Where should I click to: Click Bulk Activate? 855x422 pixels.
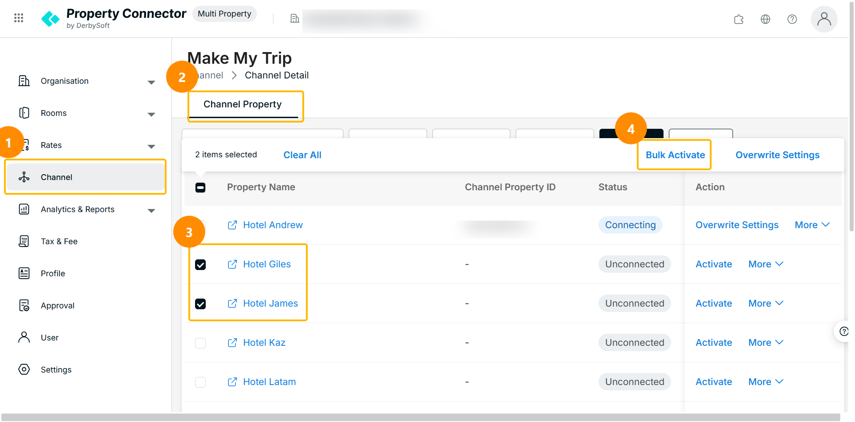click(675, 155)
